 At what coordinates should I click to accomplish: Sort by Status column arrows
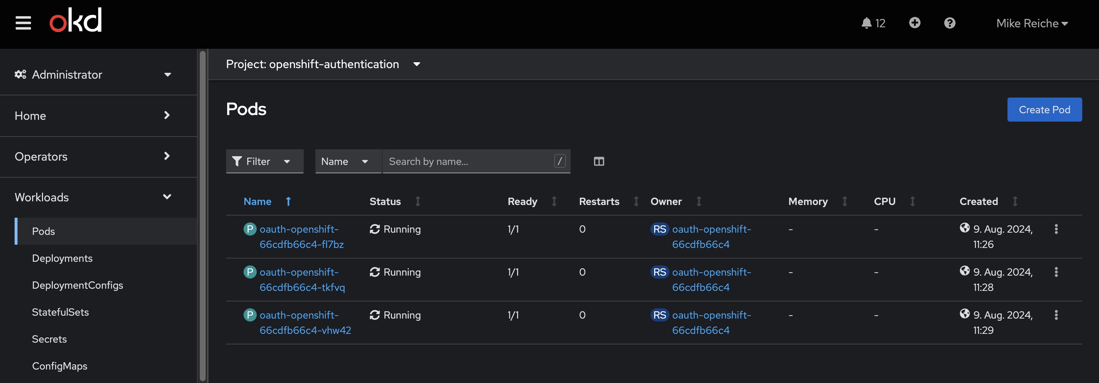(418, 201)
